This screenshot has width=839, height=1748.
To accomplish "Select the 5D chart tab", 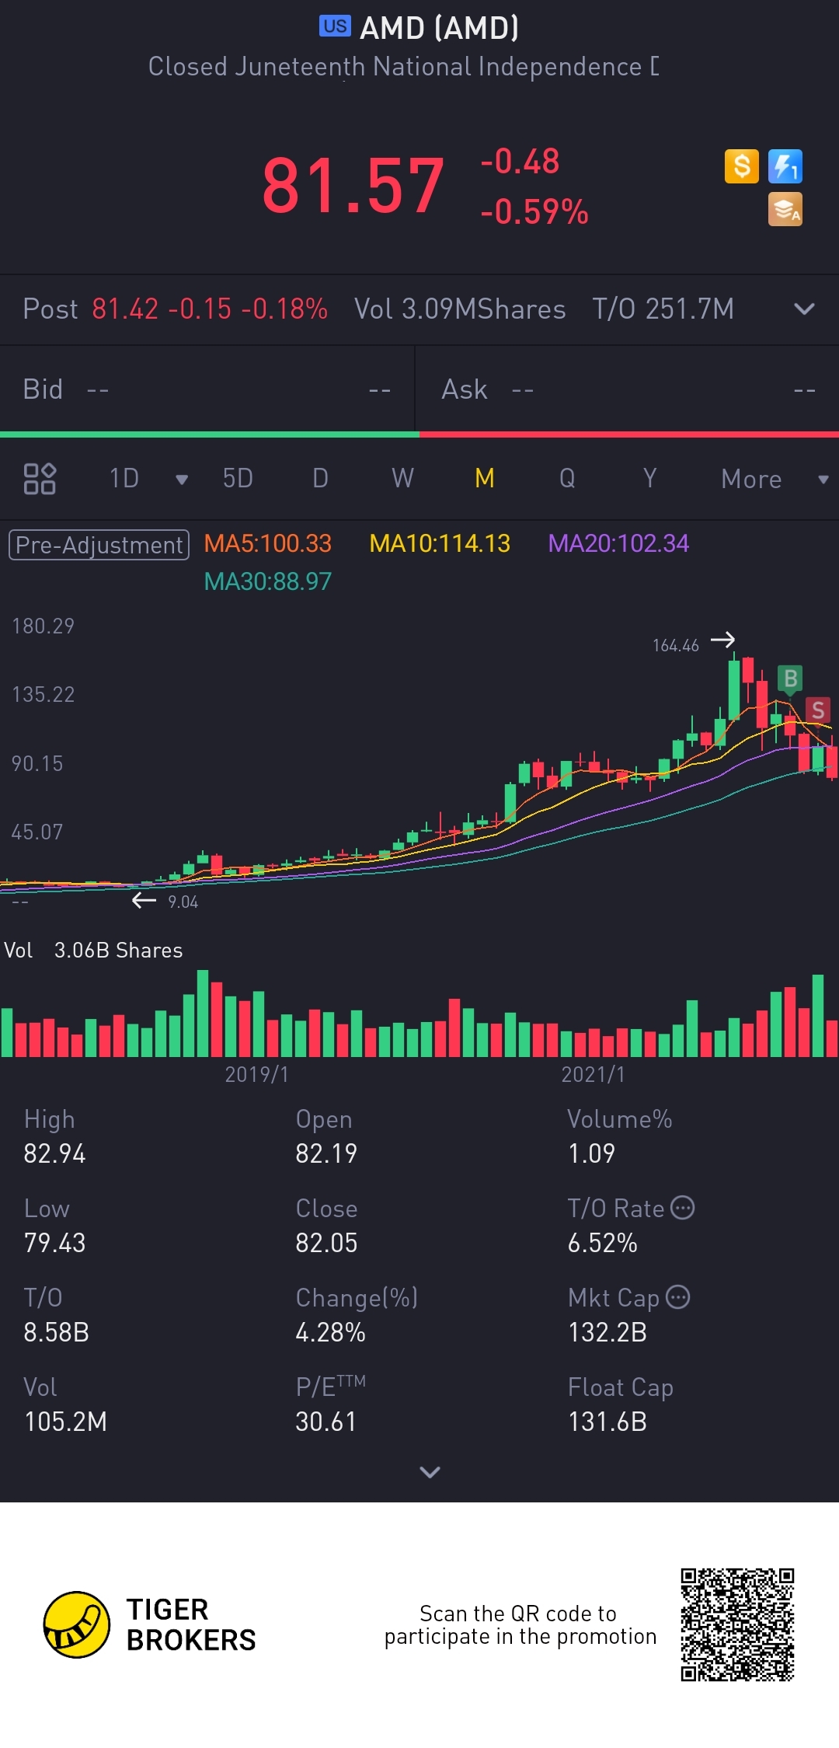I will (x=238, y=479).
